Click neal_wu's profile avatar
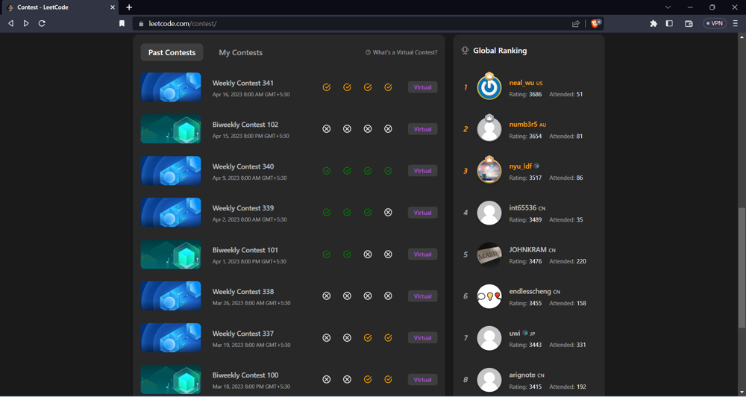 click(489, 87)
